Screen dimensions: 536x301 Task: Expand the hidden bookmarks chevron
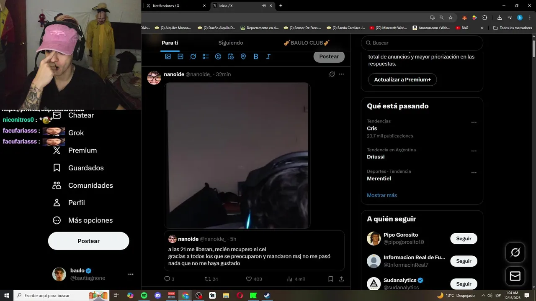(482, 28)
